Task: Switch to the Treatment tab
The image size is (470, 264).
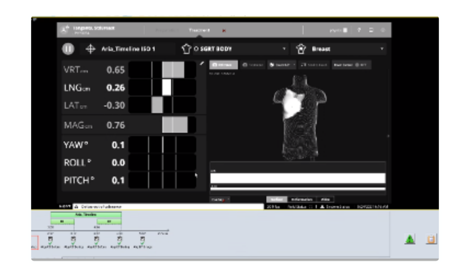Action: pyautogui.click(x=199, y=30)
